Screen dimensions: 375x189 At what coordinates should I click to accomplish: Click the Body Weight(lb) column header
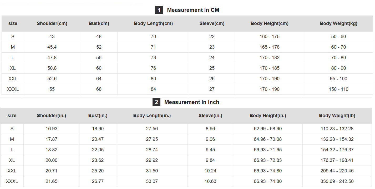coord(337,116)
